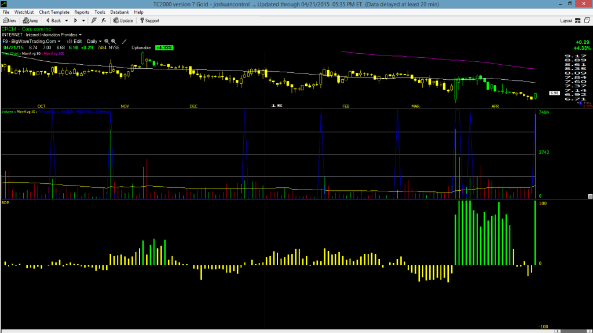
Task: Click the forward navigation arrow
Action: [75, 21]
